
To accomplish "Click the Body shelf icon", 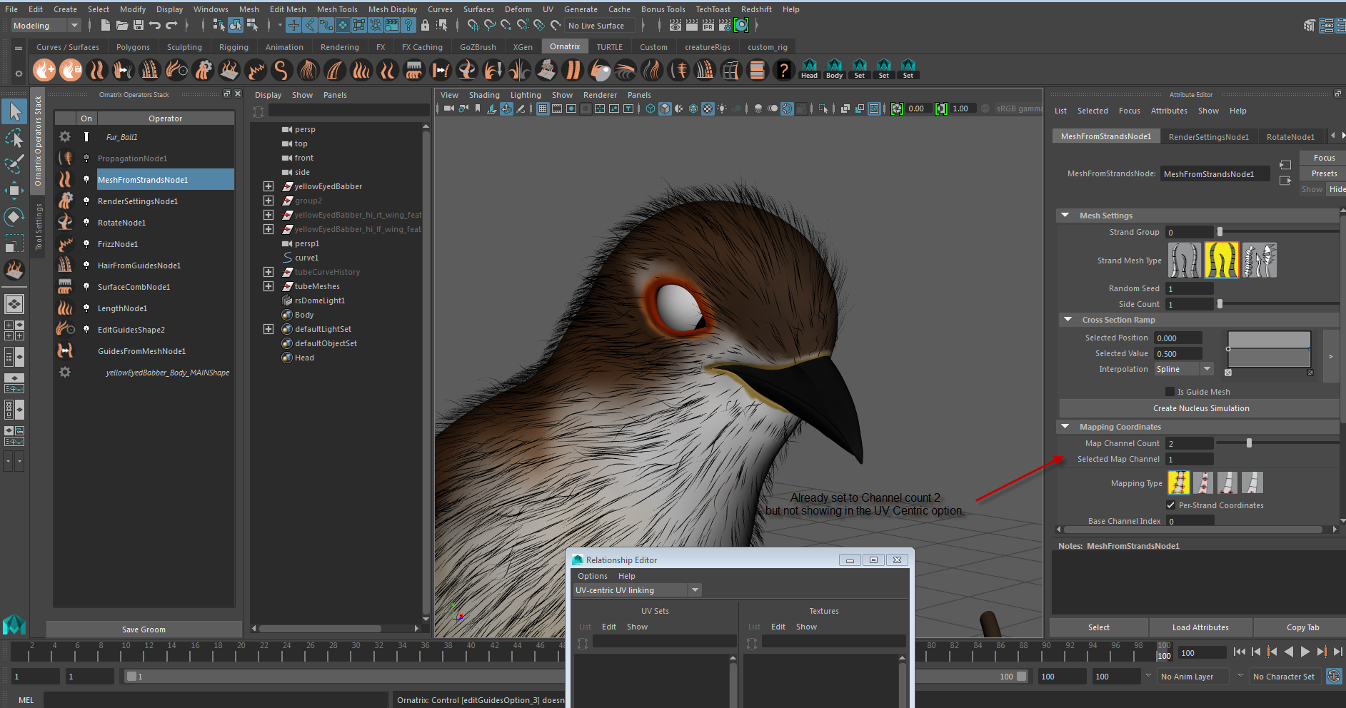I will tap(834, 69).
